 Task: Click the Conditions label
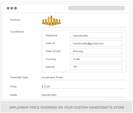pos(17,32)
